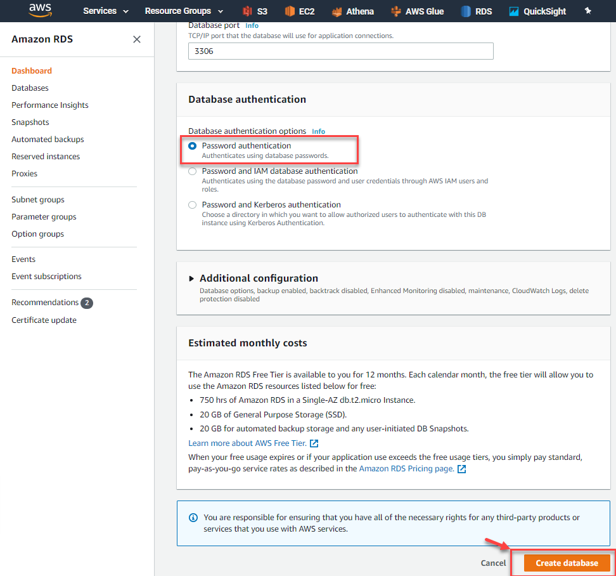Click the Database port input field
Image resolution: width=616 pixels, height=576 pixels.
(x=340, y=51)
